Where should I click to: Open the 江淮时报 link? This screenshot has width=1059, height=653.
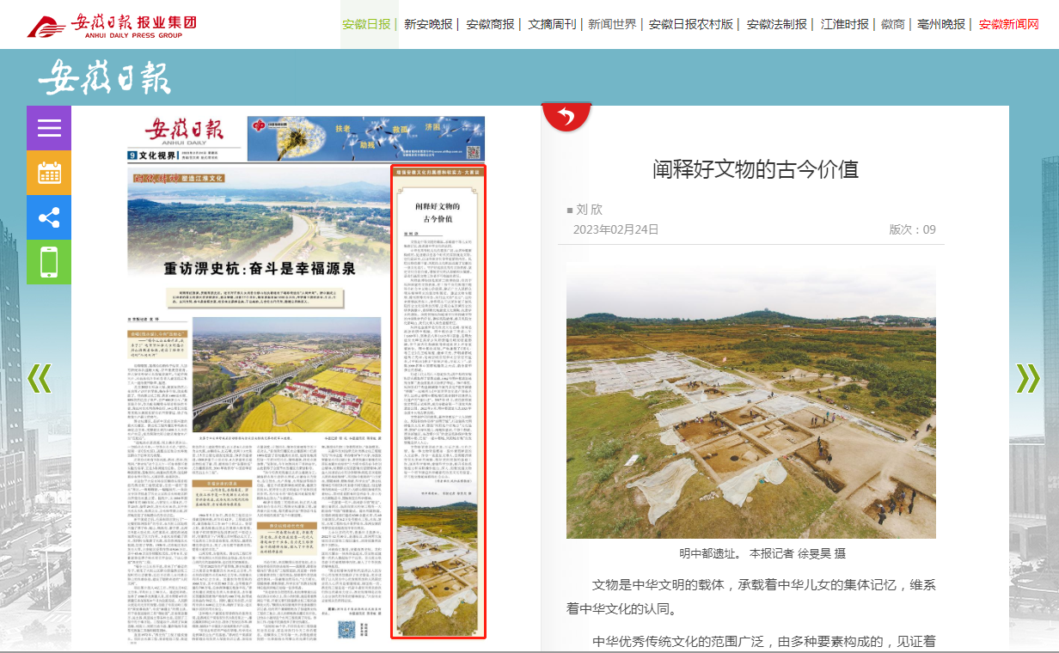[x=844, y=24]
